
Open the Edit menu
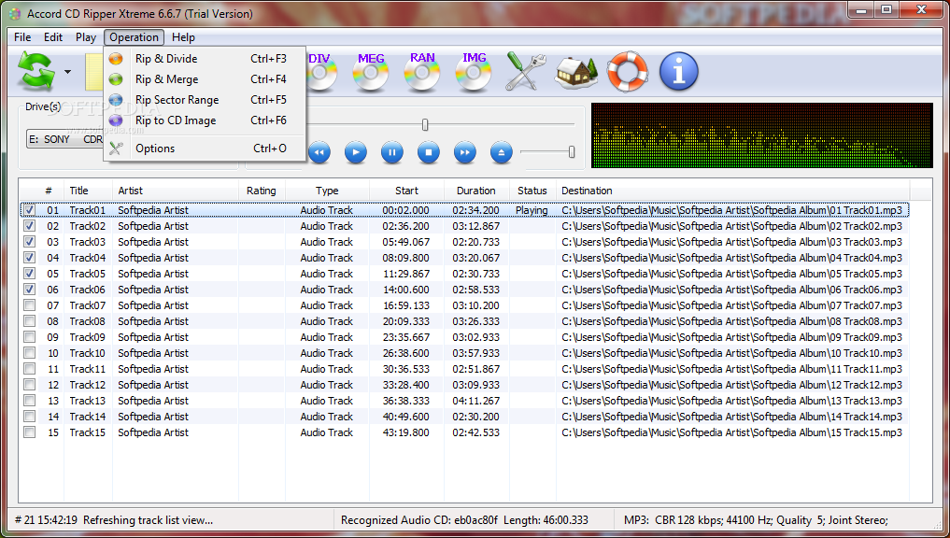(x=53, y=37)
